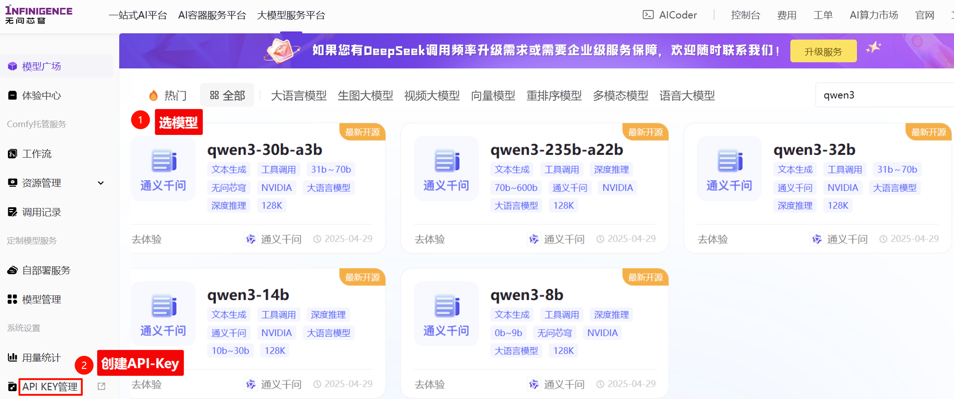Open 工单 in top bar
954x399 pixels.
[x=823, y=15]
